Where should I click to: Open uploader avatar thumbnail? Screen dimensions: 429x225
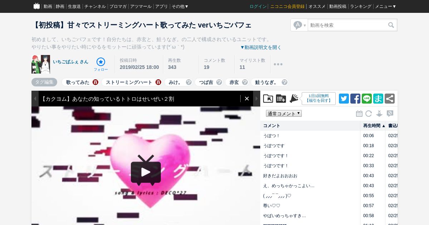click(x=41, y=64)
